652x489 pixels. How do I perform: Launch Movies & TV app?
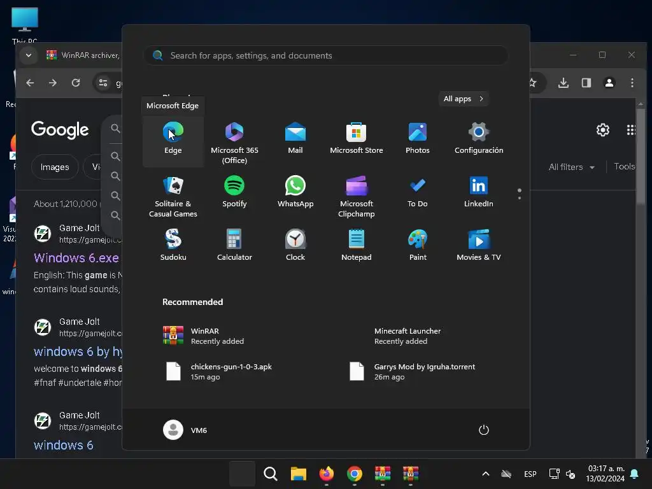click(x=479, y=245)
